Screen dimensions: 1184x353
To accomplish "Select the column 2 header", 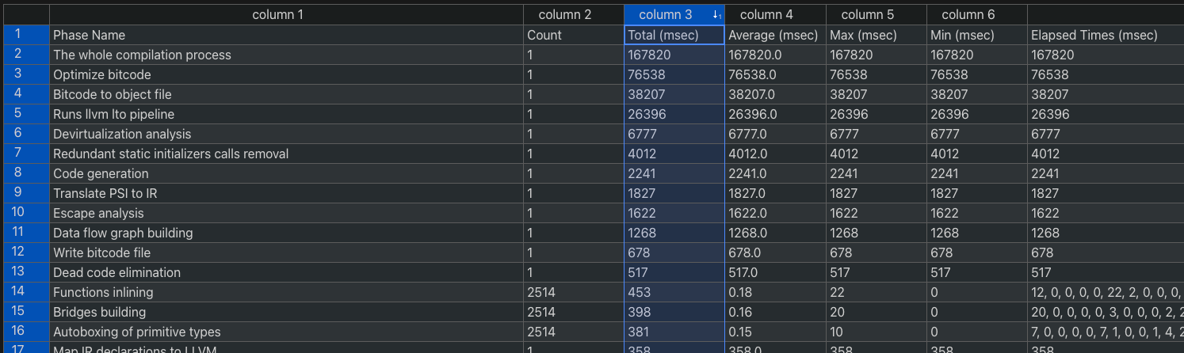I will pyautogui.click(x=564, y=14).
